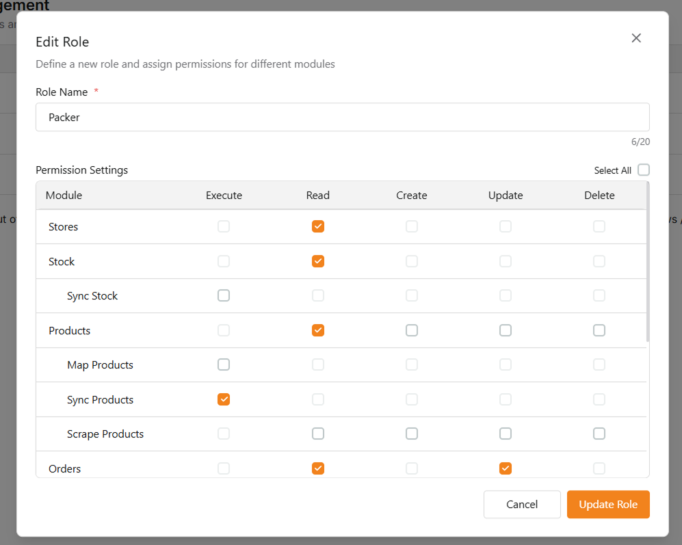Enable Update permission for Scrape Products
The image size is (682, 545).
pyautogui.click(x=506, y=434)
